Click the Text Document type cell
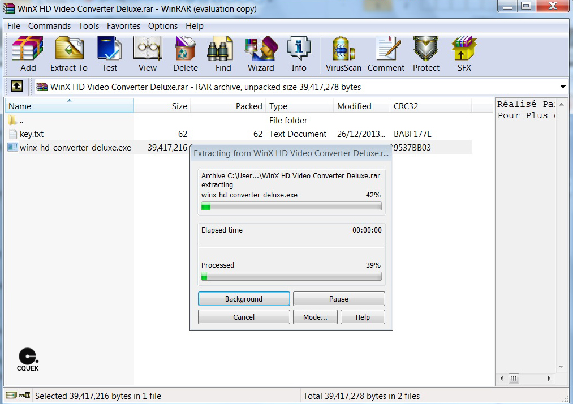This screenshot has width=573, height=404. point(298,134)
